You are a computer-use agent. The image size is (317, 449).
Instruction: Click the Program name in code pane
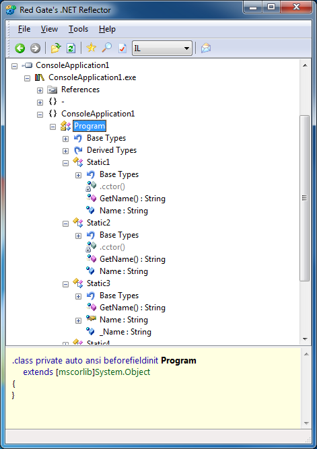pyautogui.click(x=178, y=361)
